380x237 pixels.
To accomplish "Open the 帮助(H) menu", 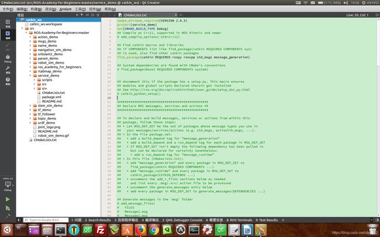I will (110, 9).
